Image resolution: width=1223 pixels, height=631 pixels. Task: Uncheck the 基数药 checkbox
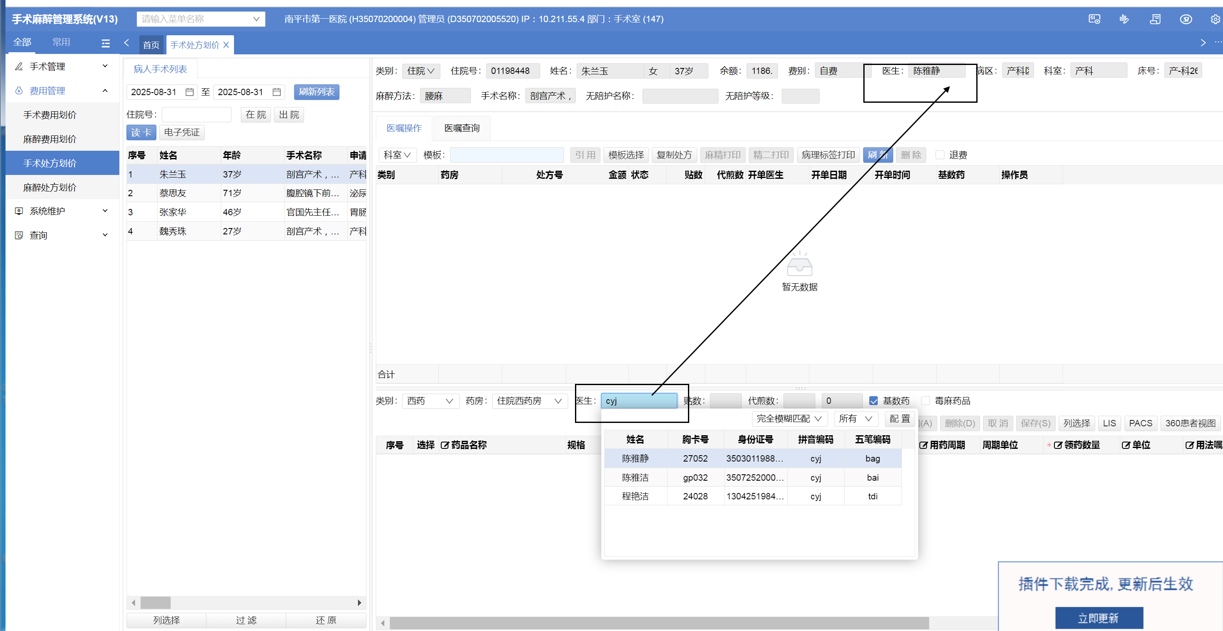point(874,401)
